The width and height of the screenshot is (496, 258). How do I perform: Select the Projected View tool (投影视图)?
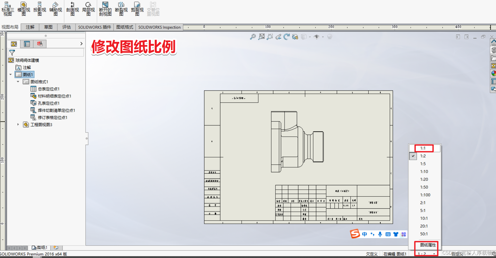pos(40,9)
